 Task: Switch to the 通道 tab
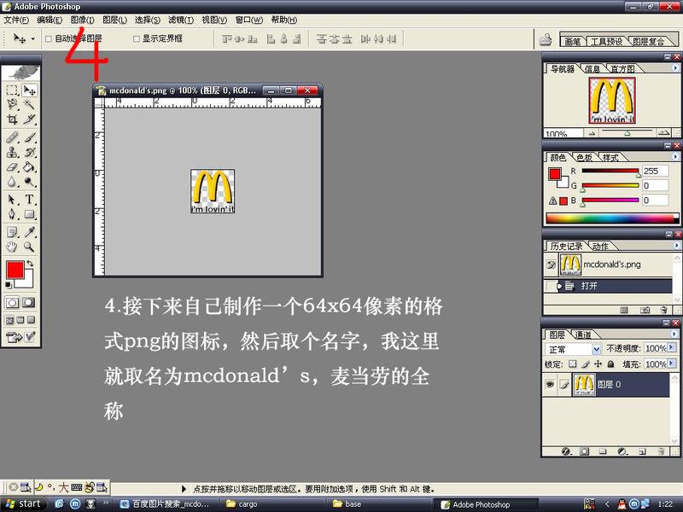click(582, 335)
